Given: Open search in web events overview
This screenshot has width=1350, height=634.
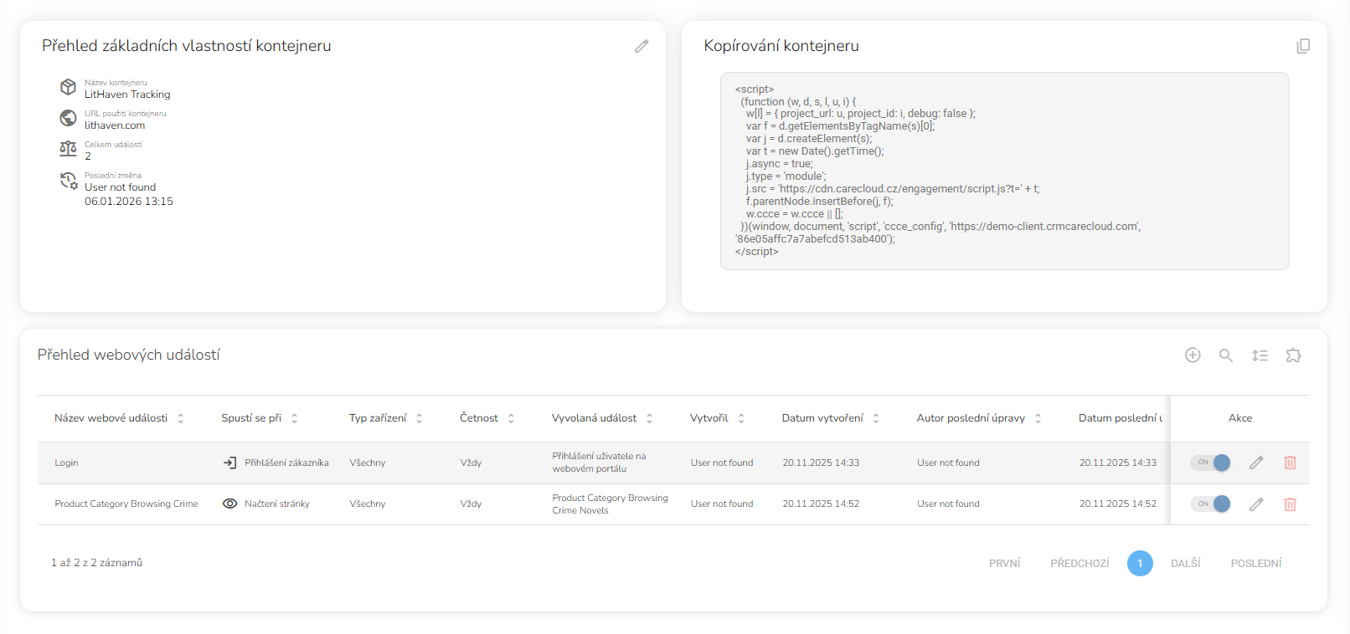Looking at the screenshot, I should tap(1226, 355).
